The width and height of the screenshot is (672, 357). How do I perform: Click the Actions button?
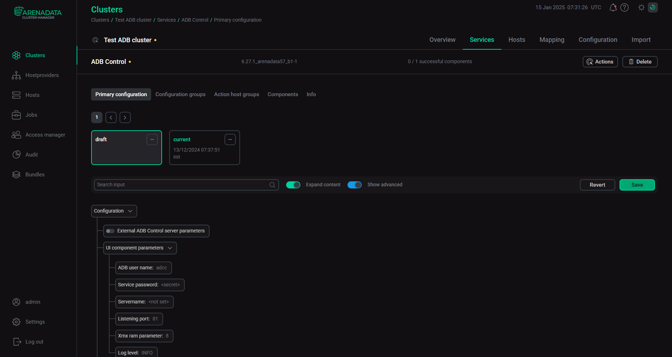(x=600, y=62)
